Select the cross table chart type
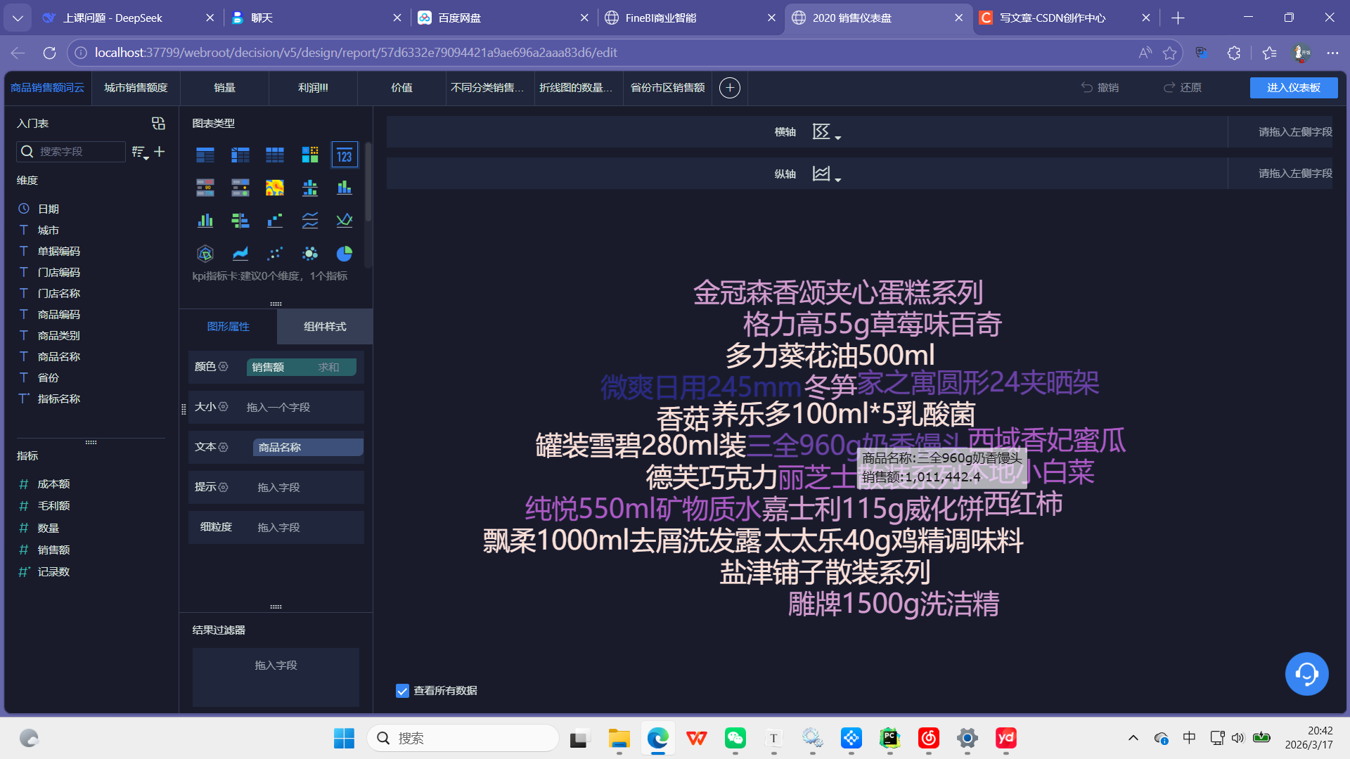This screenshot has width=1350, height=759. (x=240, y=155)
